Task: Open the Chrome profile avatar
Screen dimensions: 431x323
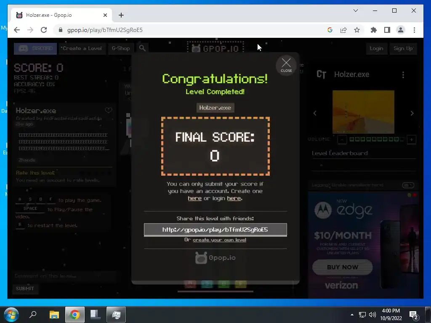Action: tap(401, 30)
